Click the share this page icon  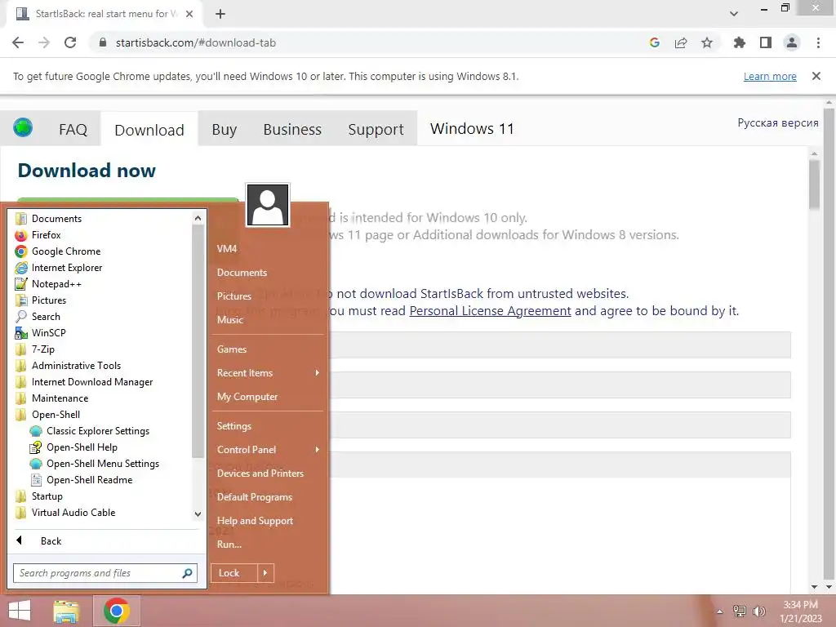click(x=681, y=42)
